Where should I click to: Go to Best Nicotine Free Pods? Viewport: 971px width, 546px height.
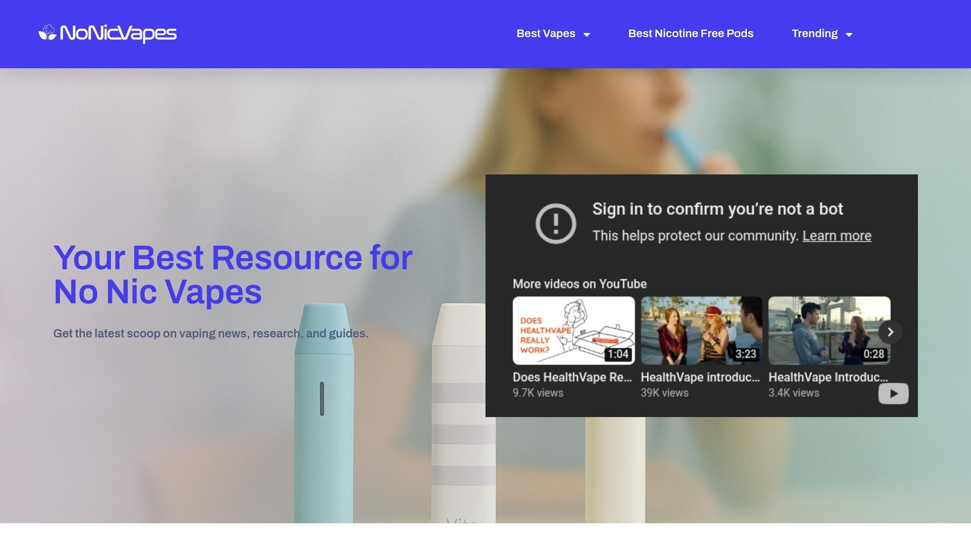(690, 34)
